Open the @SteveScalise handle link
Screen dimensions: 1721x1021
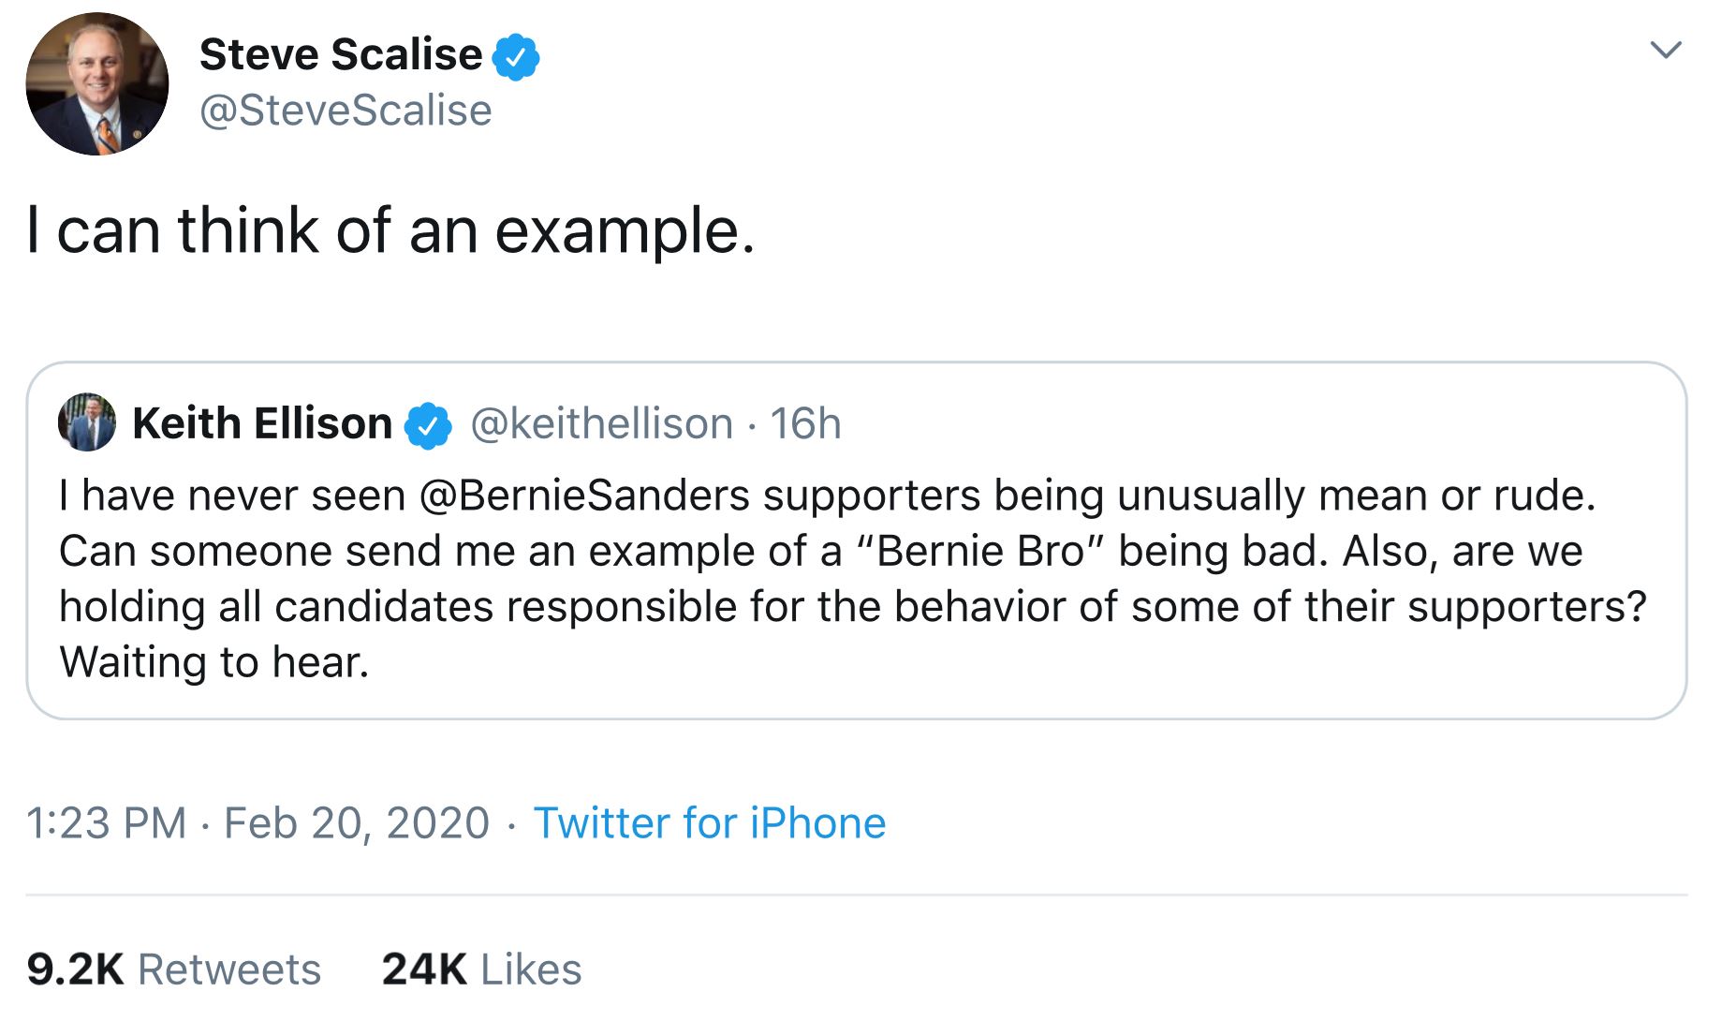click(x=346, y=111)
